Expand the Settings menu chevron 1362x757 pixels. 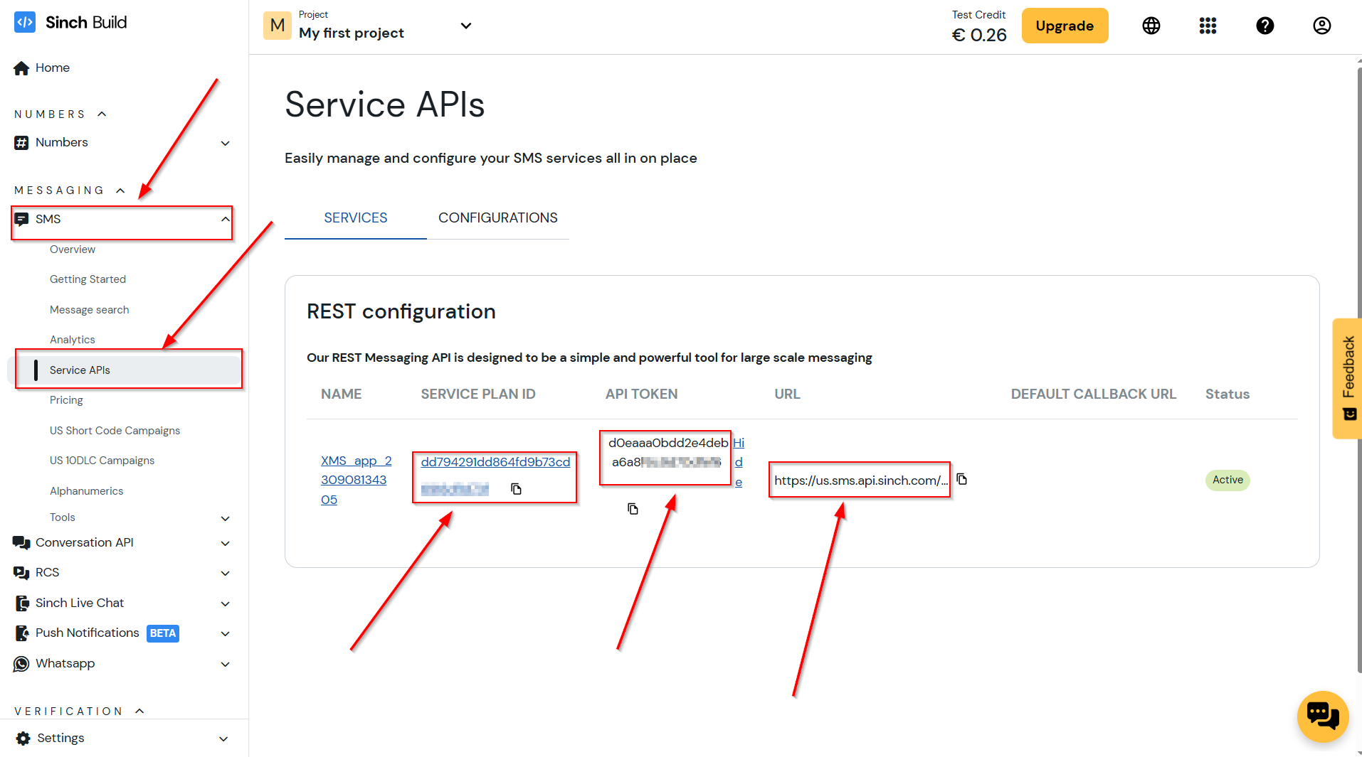pos(223,739)
